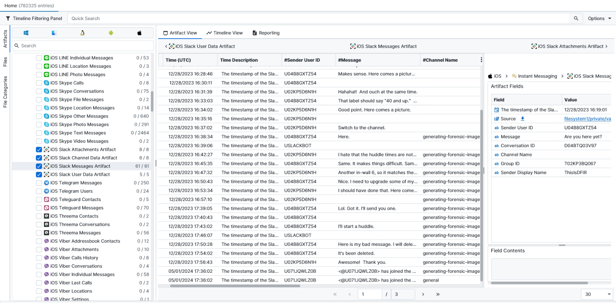Open the Artifacts side tab
The width and height of the screenshot is (616, 303).
(x=5, y=39)
